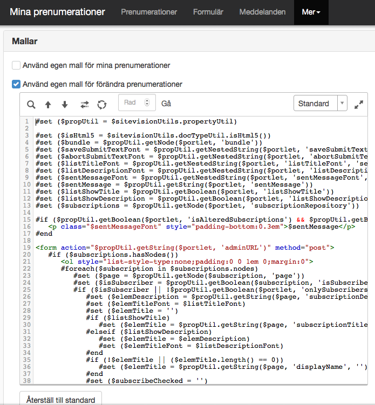
Task: Open the replace tool icon
Action: tap(85, 105)
